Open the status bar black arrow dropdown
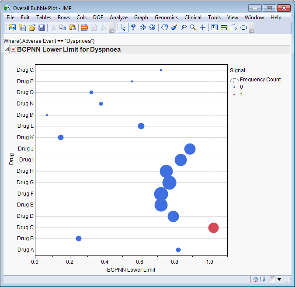Screen dimensions: 295x287 coord(279,279)
